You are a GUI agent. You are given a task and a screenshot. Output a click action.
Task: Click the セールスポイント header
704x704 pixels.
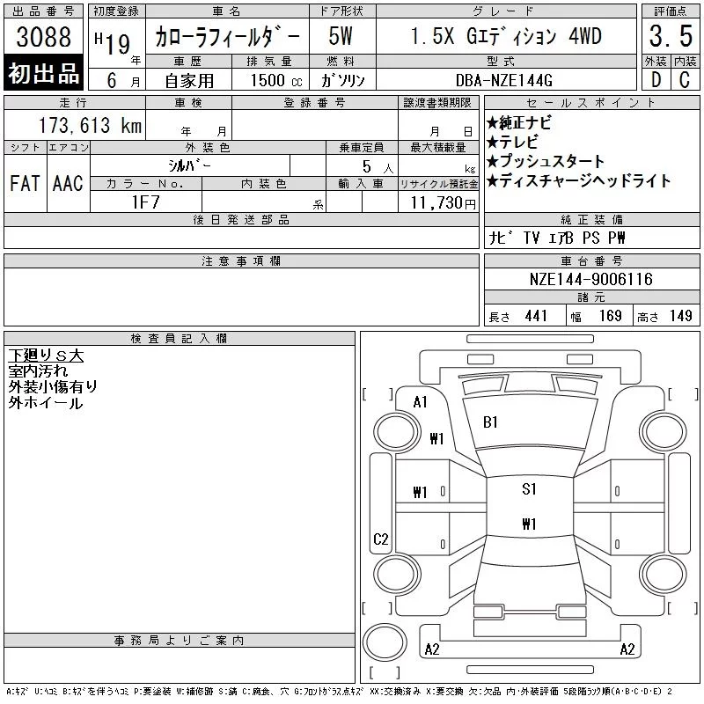591,102
